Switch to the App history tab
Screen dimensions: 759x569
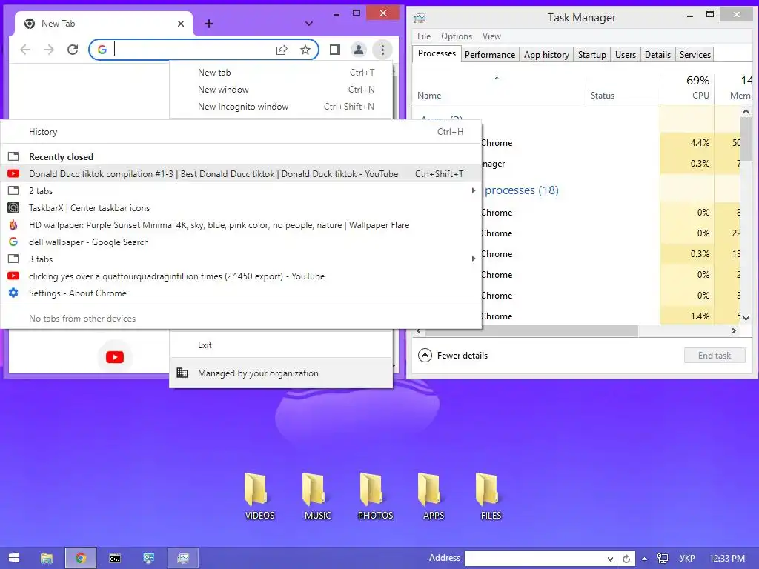tap(546, 55)
